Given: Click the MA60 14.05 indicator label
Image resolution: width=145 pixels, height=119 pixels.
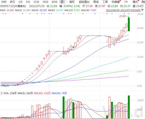Looking at the screenshot, I should coord(56,10).
